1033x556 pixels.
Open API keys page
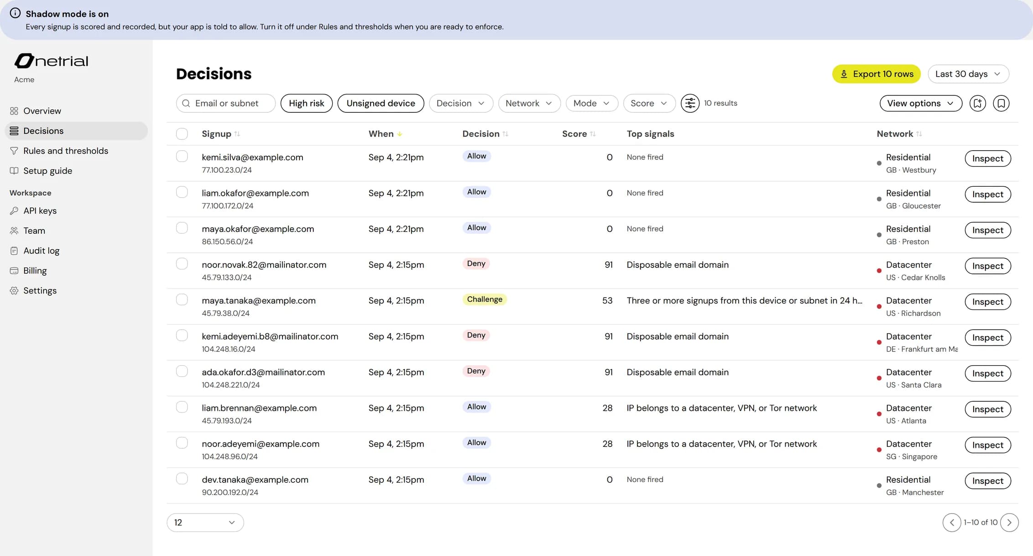coord(76,210)
